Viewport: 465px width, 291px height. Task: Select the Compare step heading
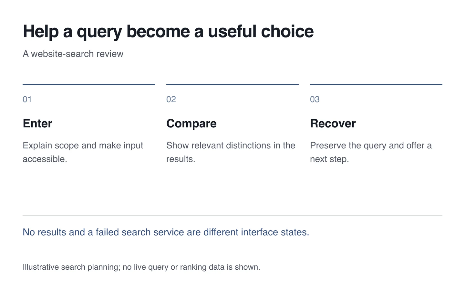point(191,124)
